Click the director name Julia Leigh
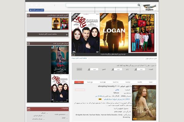Image resolution: width=184 pixels, height=122 pixels. click(x=118, y=112)
